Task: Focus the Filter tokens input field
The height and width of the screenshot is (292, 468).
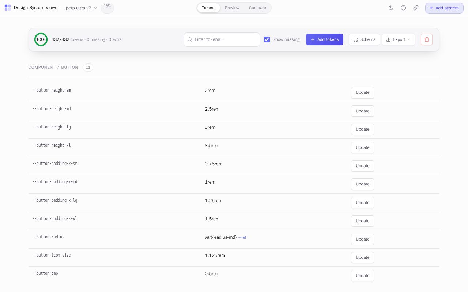Action: click(222, 39)
